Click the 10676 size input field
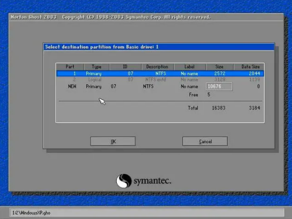 coord(219,86)
